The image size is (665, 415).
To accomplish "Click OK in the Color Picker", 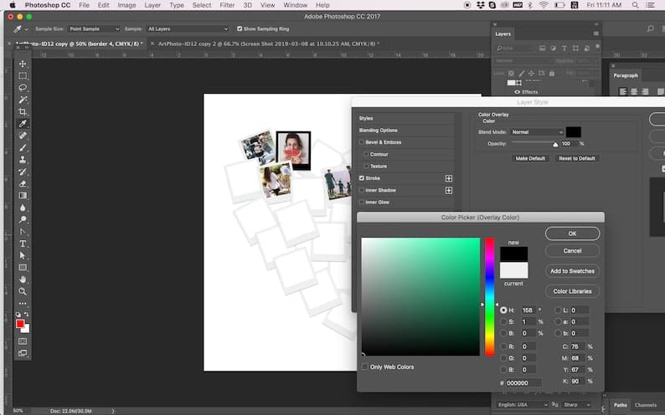I will (572, 233).
